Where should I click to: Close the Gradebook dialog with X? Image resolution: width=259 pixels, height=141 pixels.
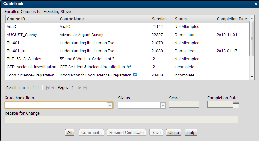[256, 4]
